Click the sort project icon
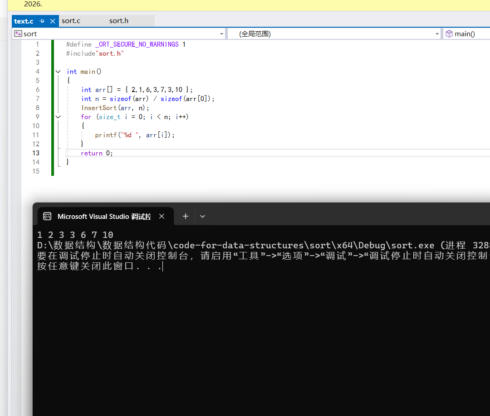The width and height of the screenshot is (490, 416). tap(18, 34)
